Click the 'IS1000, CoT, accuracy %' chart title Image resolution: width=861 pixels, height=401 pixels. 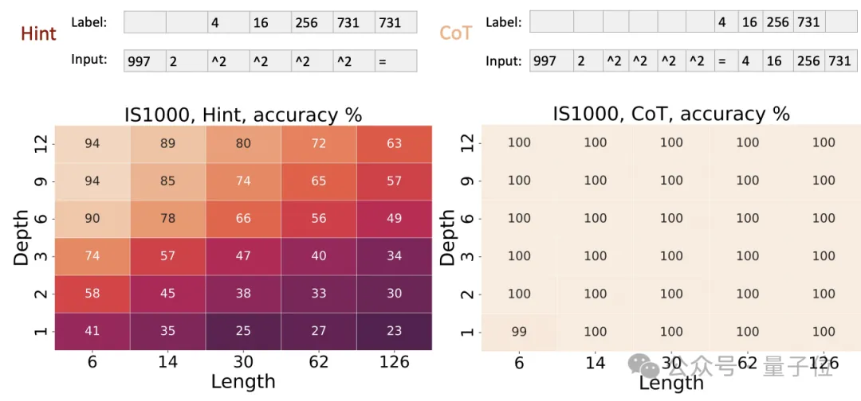click(x=671, y=115)
